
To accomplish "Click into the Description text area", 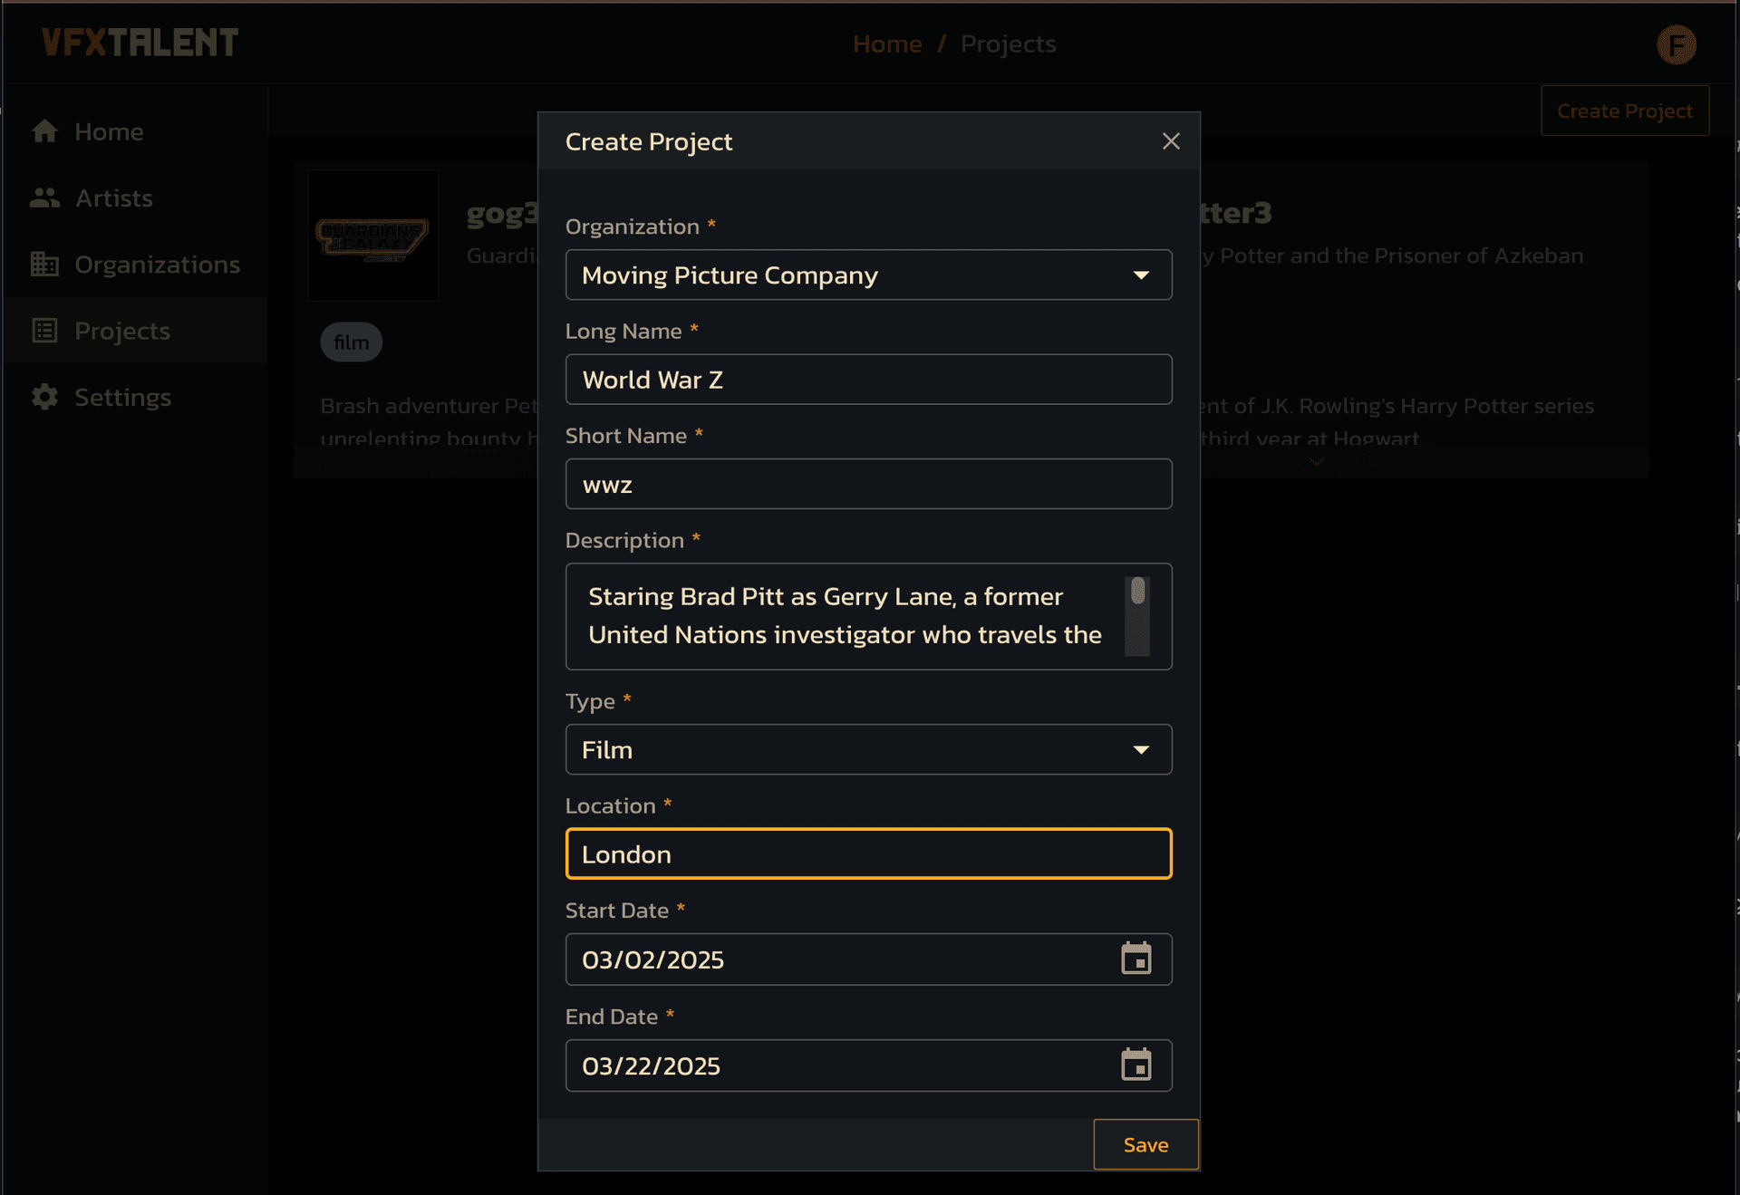I will click(868, 616).
